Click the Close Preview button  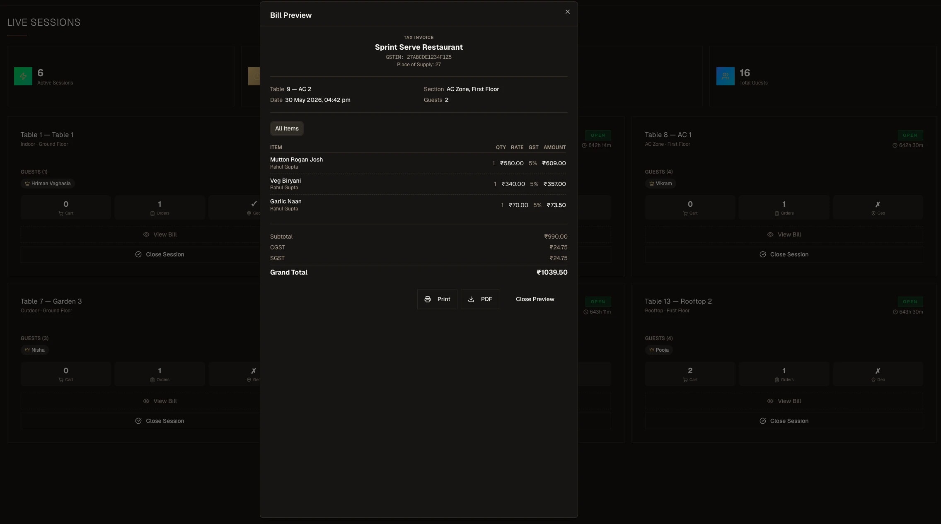pyautogui.click(x=535, y=299)
